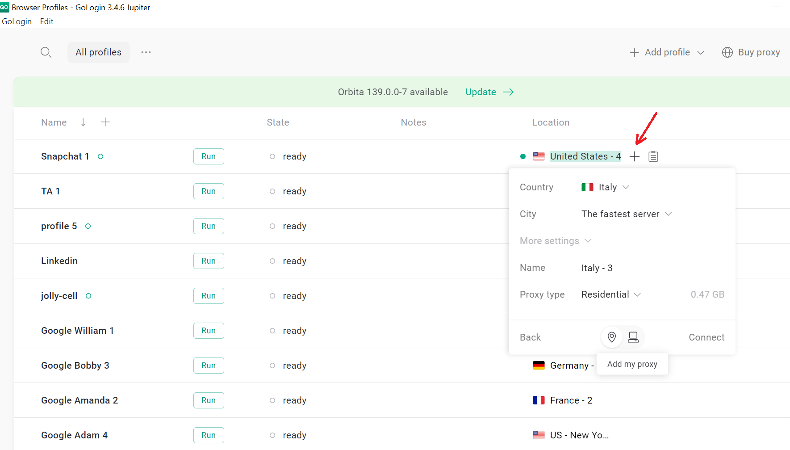This screenshot has height=450, width=790.
Task: Click the Location column header
Action: [551, 122]
